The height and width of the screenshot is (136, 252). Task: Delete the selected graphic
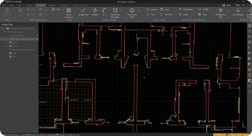pyautogui.click(x=44, y=15)
